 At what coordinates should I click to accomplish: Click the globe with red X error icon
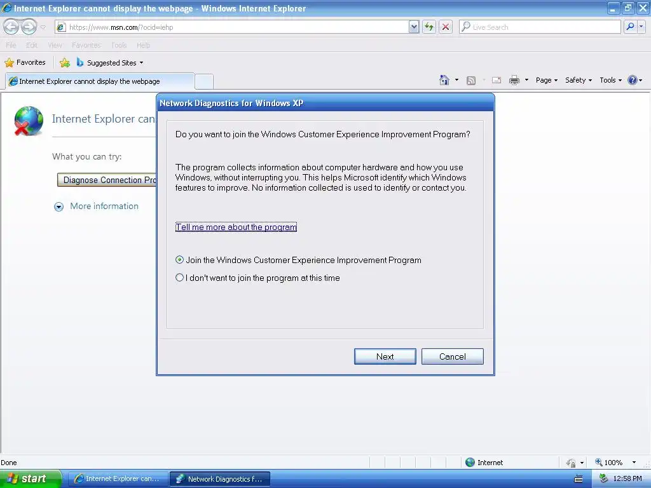pyautogui.click(x=28, y=121)
